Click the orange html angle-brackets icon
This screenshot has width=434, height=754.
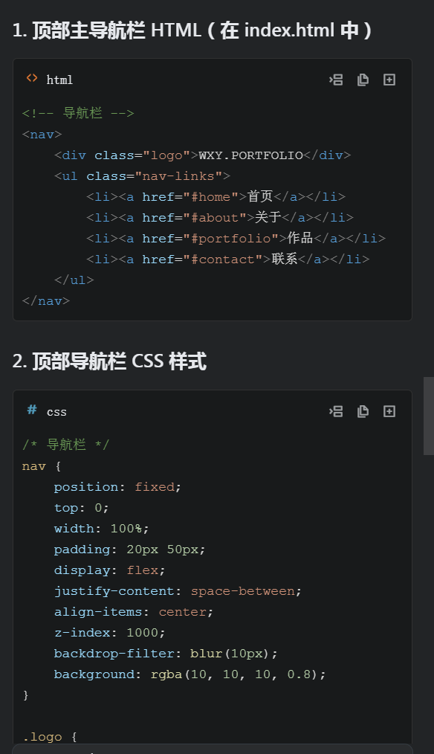(x=32, y=78)
